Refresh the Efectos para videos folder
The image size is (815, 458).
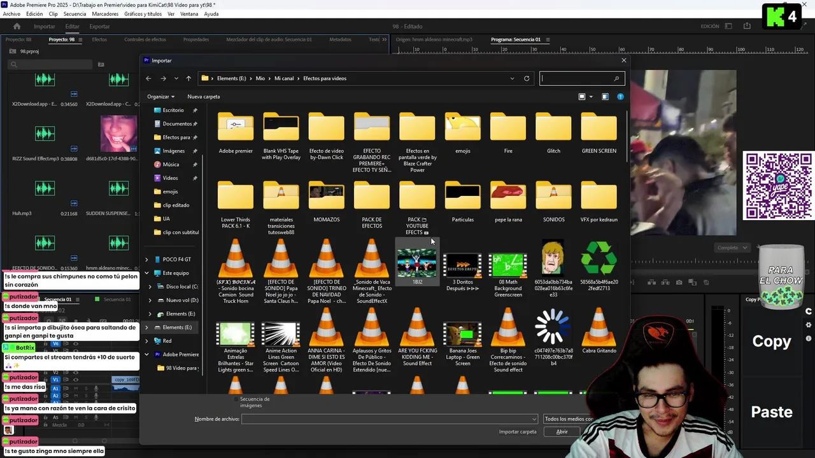click(527, 78)
